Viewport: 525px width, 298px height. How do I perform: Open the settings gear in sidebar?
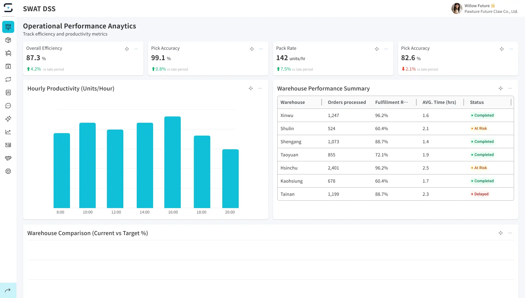(x=8, y=171)
